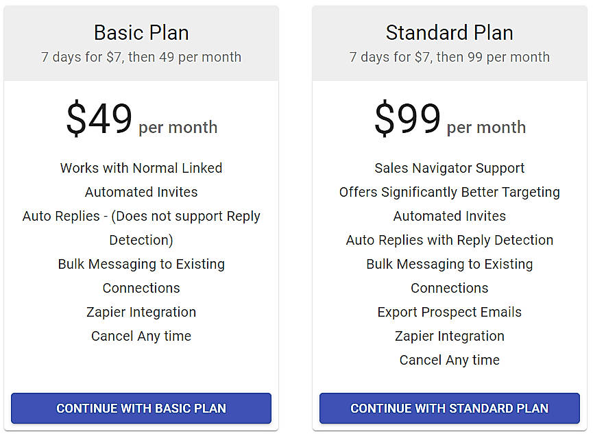Image resolution: width=593 pixels, height=436 pixels.
Task: Click Automated Invites under Basic Plan
Action: (141, 192)
